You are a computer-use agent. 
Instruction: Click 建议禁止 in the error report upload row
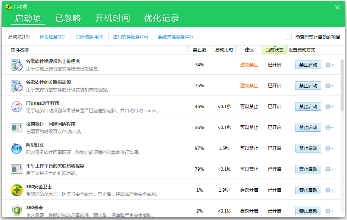click(249, 65)
